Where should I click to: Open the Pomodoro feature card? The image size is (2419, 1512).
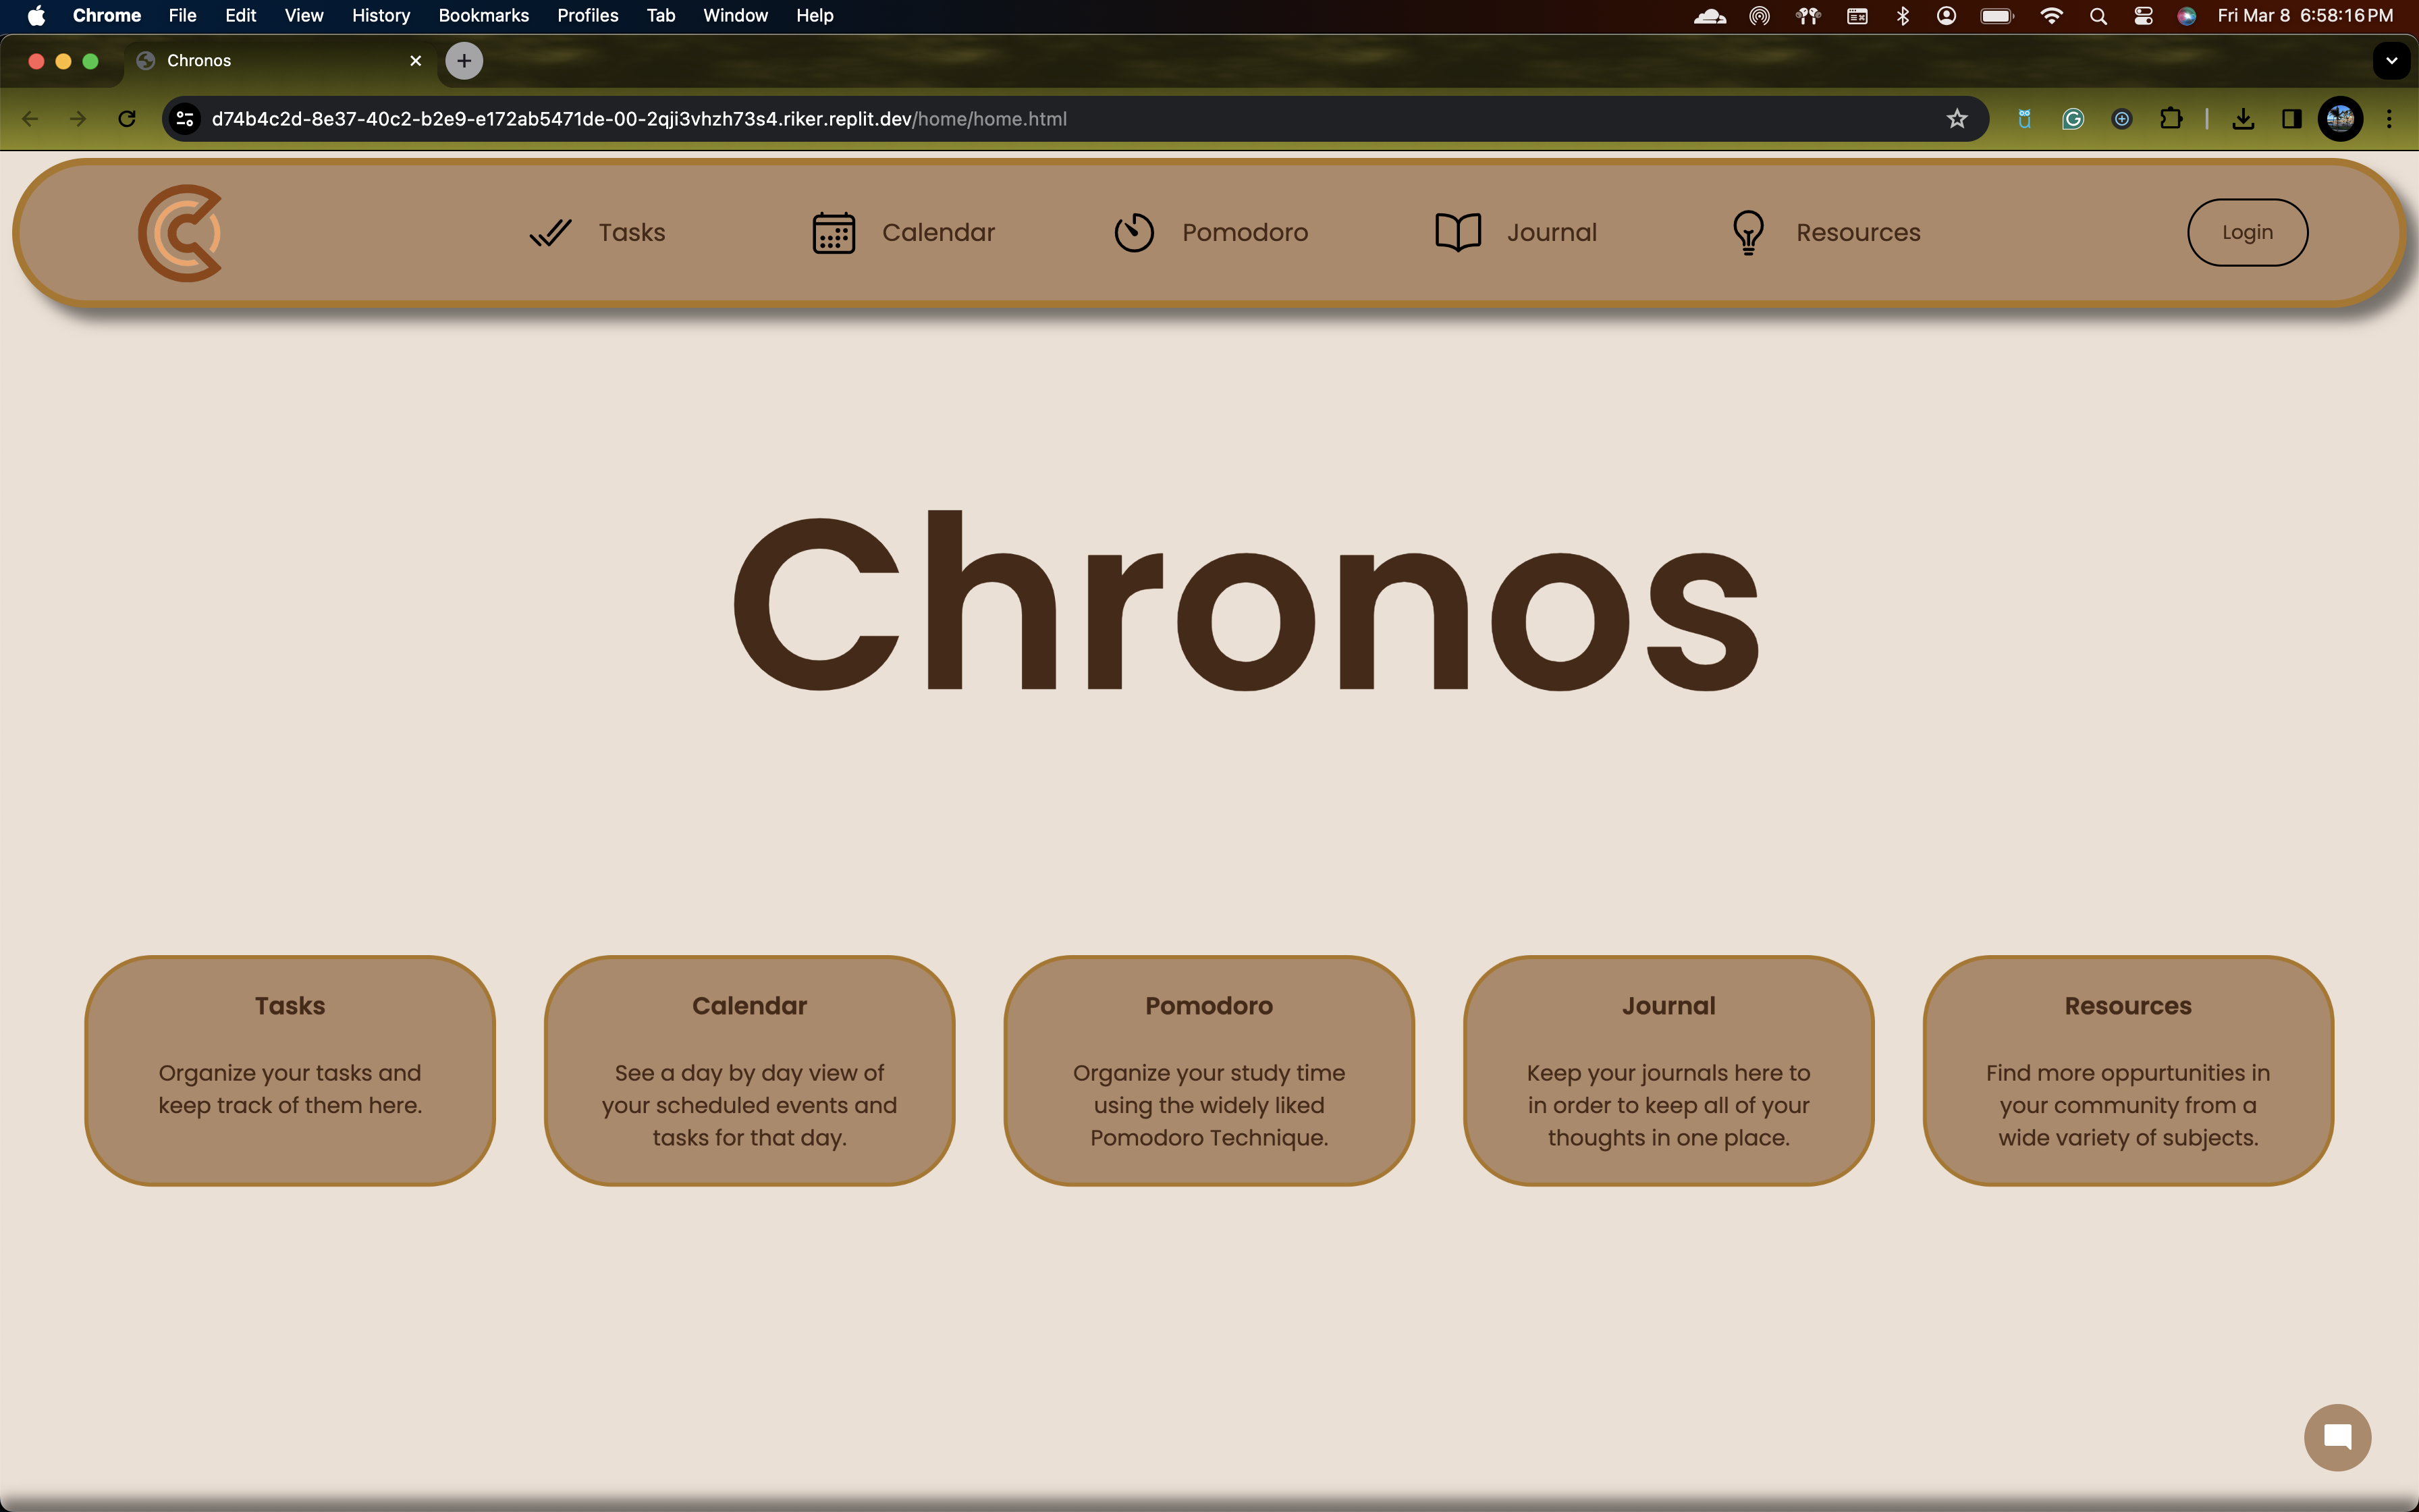tap(1209, 1070)
